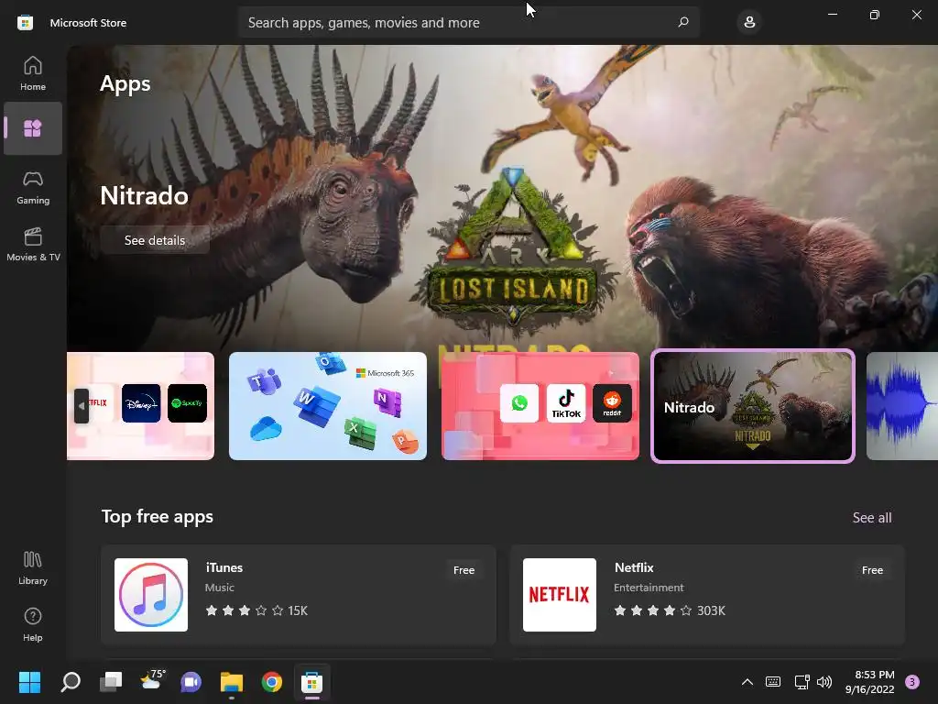The width and height of the screenshot is (938, 704).
Task: Click the Microsoft Store taskbar icon
Action: click(x=311, y=682)
